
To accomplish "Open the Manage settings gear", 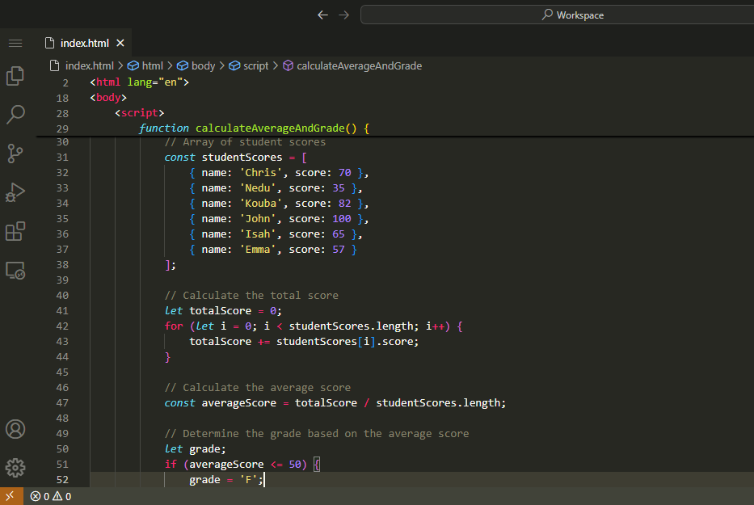I will point(15,467).
